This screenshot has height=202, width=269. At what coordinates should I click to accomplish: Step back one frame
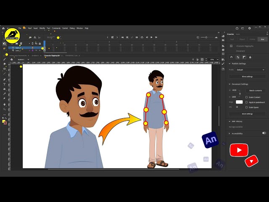click(x=147, y=37)
